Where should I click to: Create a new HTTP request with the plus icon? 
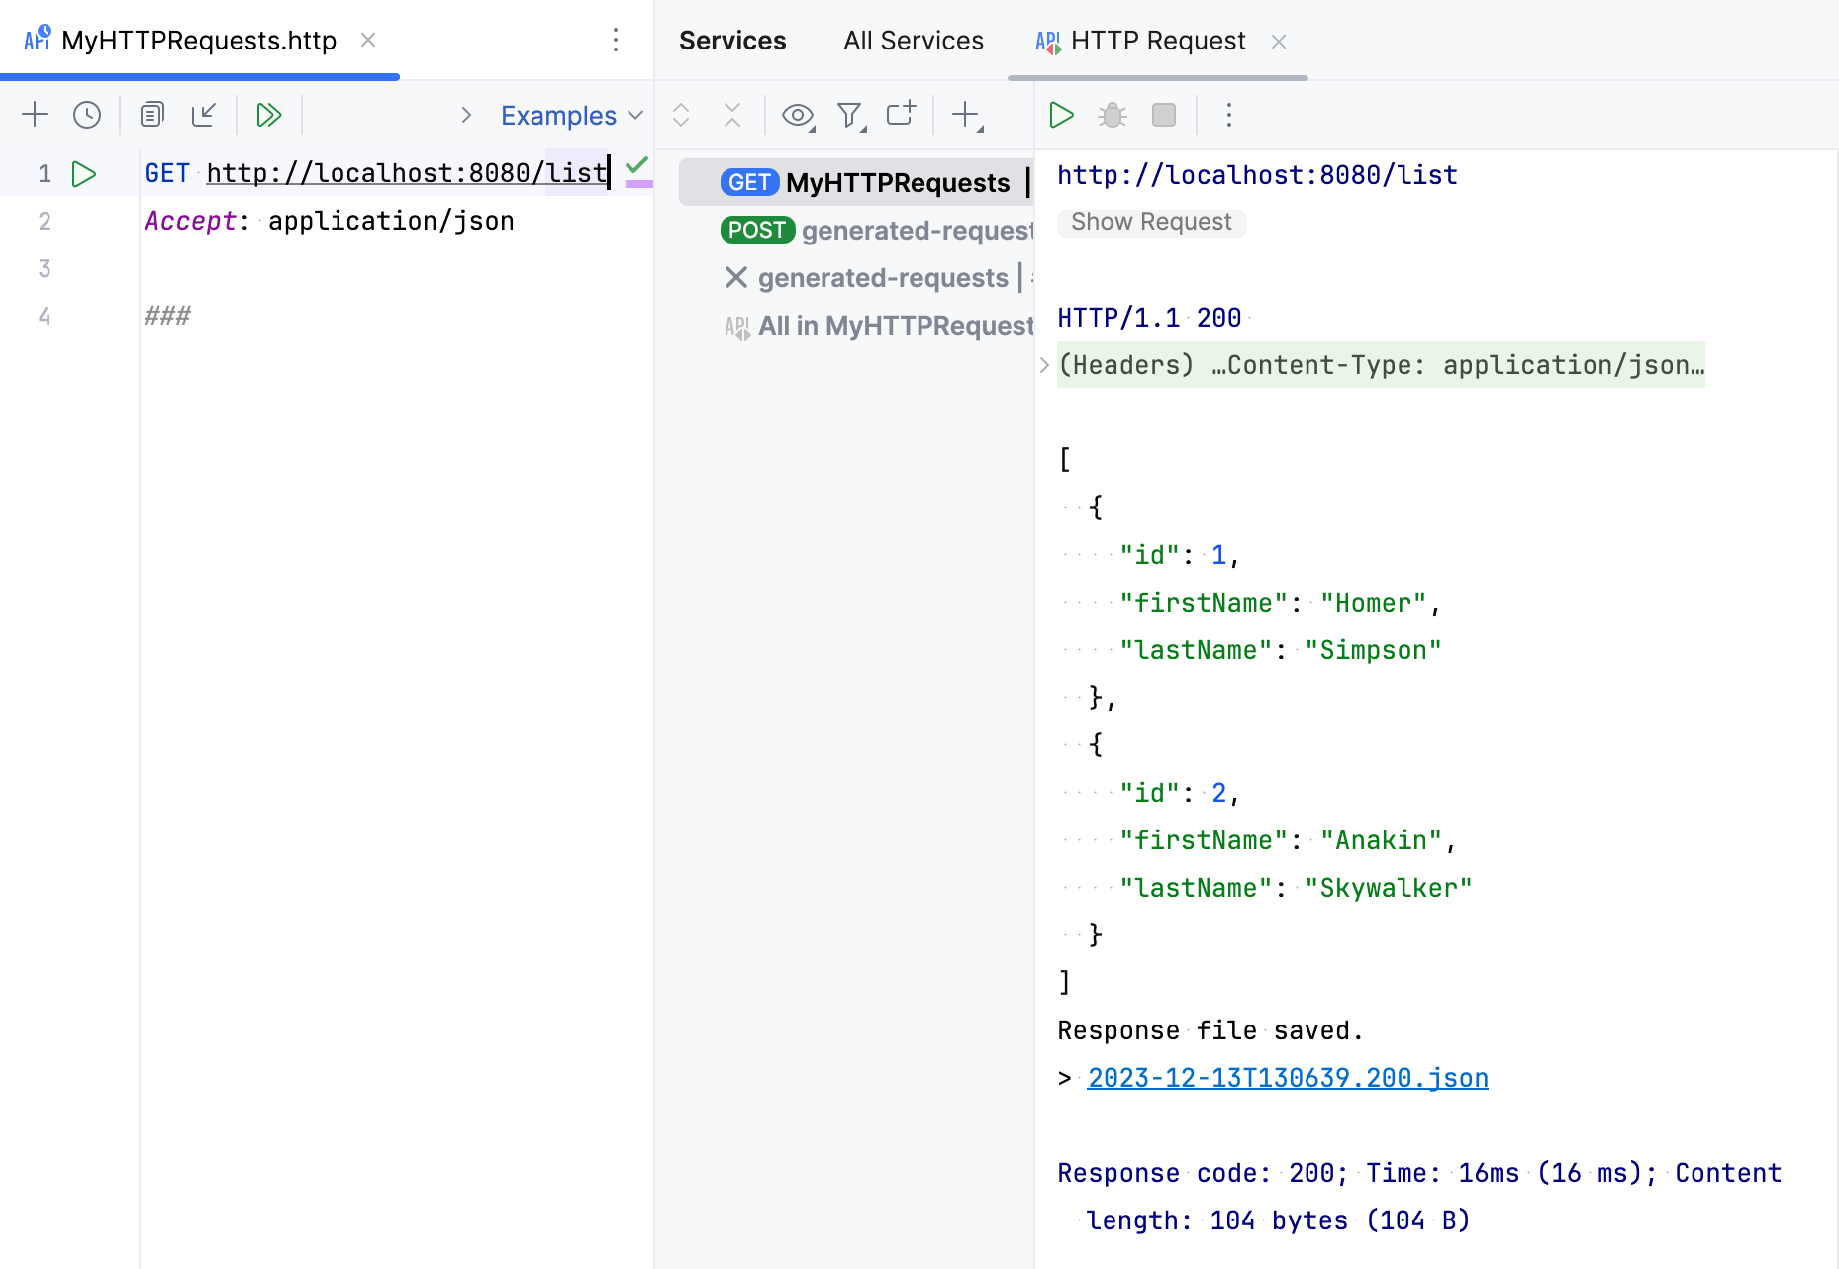[x=35, y=114]
